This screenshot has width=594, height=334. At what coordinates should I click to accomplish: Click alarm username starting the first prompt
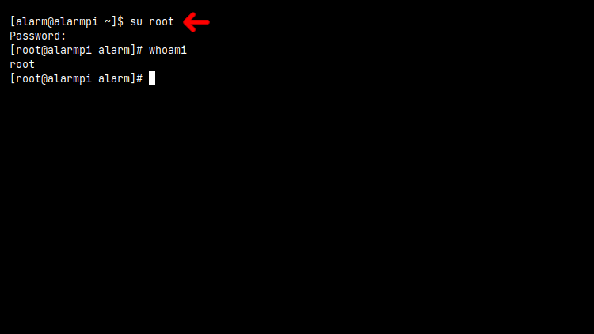tap(32, 21)
